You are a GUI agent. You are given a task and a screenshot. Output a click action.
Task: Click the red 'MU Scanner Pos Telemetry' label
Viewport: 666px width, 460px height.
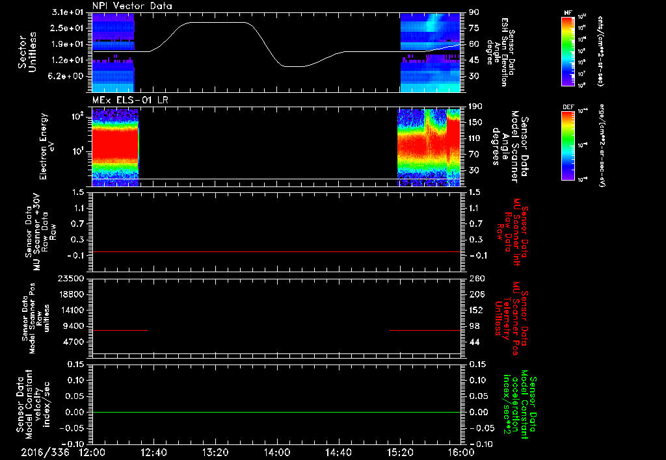(510, 318)
